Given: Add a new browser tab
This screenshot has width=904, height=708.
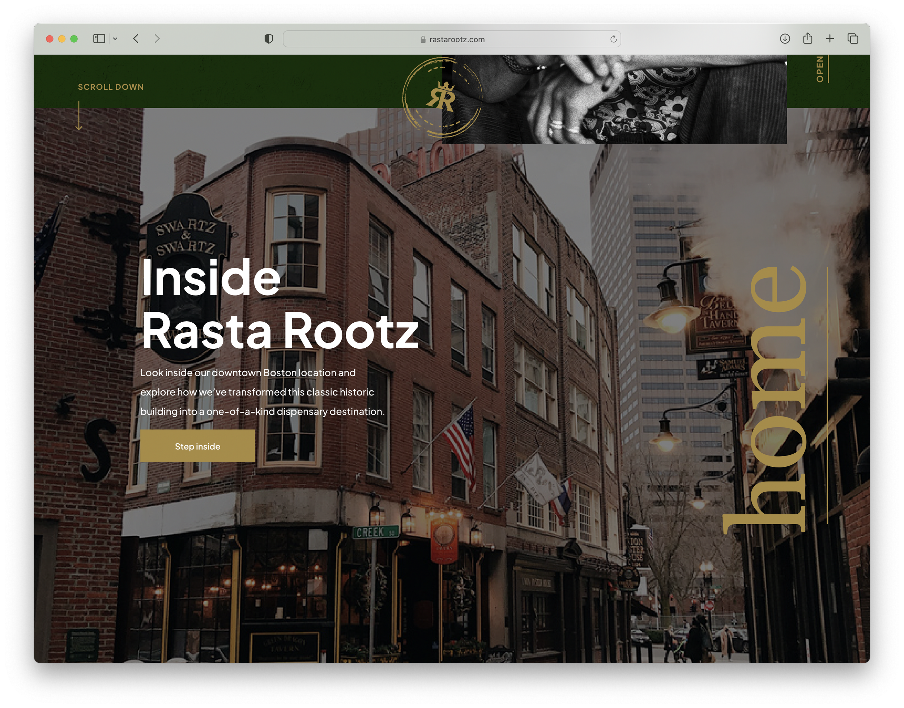Looking at the screenshot, I should (x=830, y=39).
